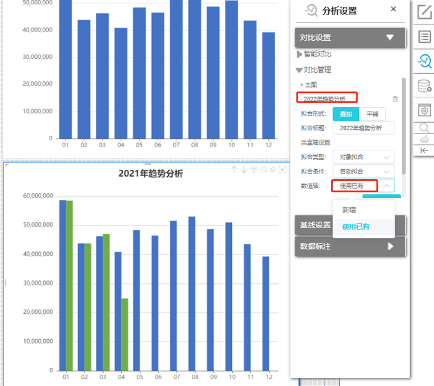This screenshot has width=434, height=386.
Task: Select 平铺 fitting mode
Action: click(372, 114)
